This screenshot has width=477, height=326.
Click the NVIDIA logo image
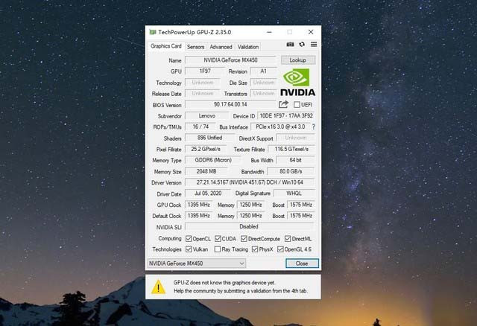[297, 82]
